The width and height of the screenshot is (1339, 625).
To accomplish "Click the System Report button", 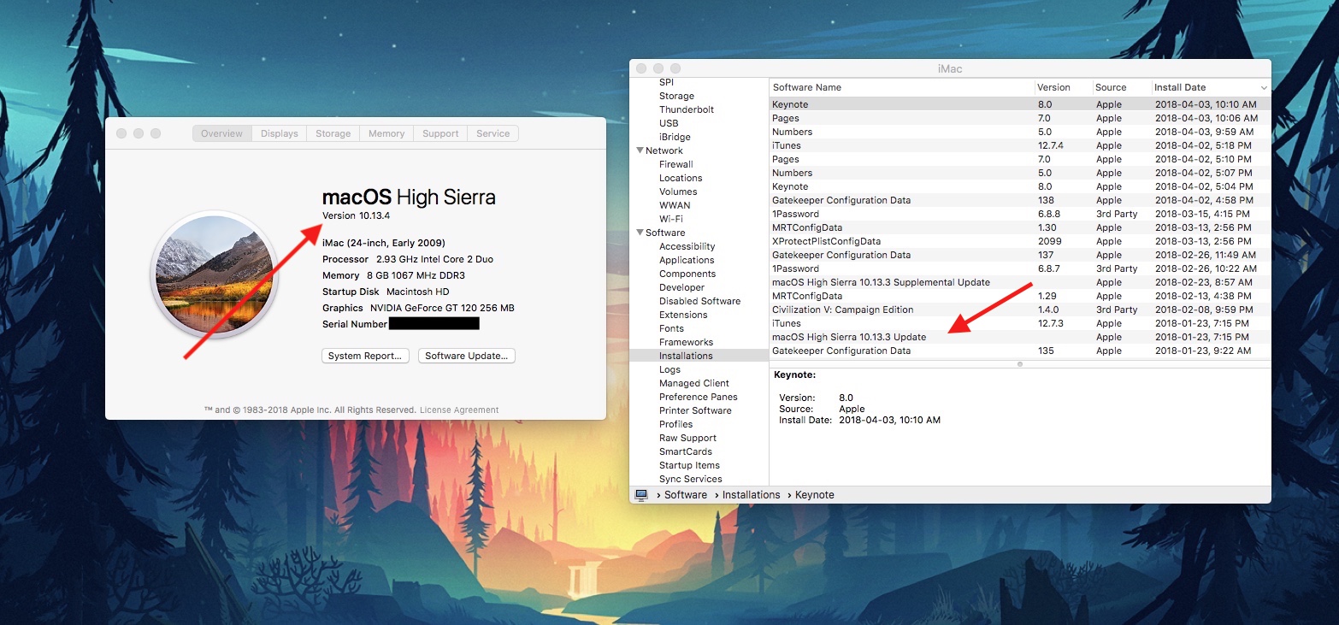I will [366, 356].
